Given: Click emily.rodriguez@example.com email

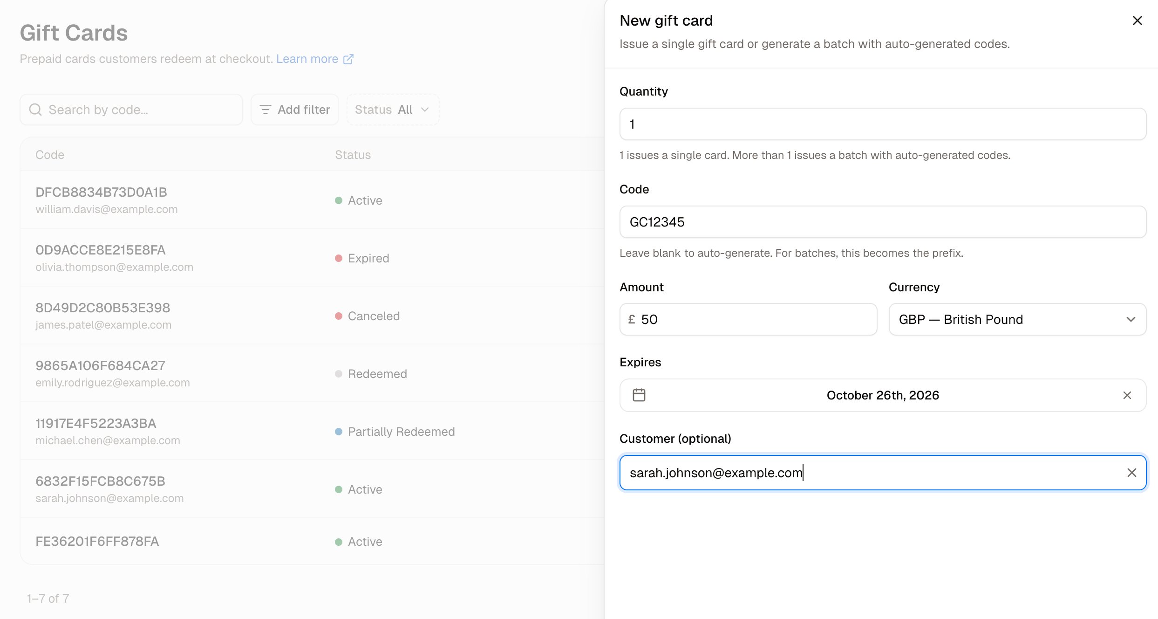Looking at the screenshot, I should click(x=113, y=383).
